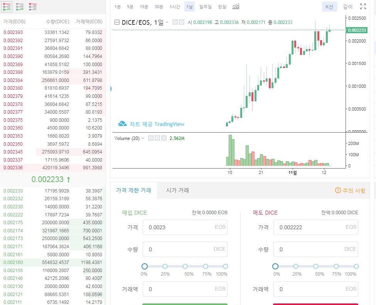Select buy order at price 0.002175

[53, 223]
